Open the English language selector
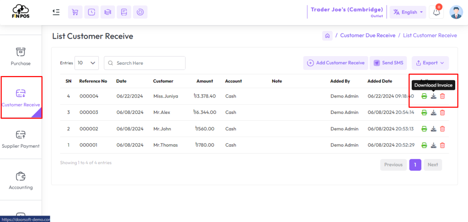The height and width of the screenshot is (222, 468). (408, 12)
